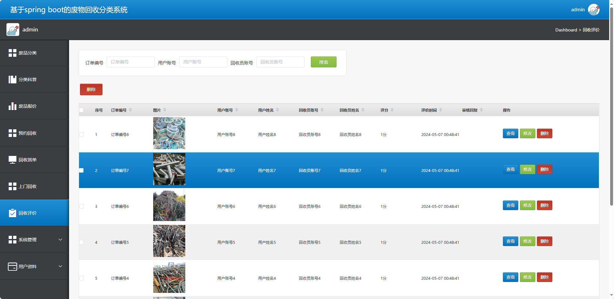This screenshot has height=299, width=614.
Task: Sort by 评价时间 column sort icon
Action: [x=441, y=110]
